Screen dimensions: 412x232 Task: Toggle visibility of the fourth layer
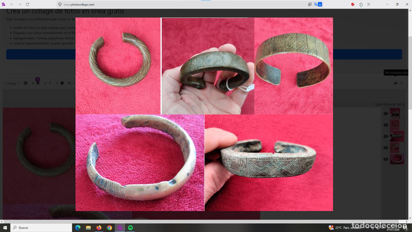(386, 148)
